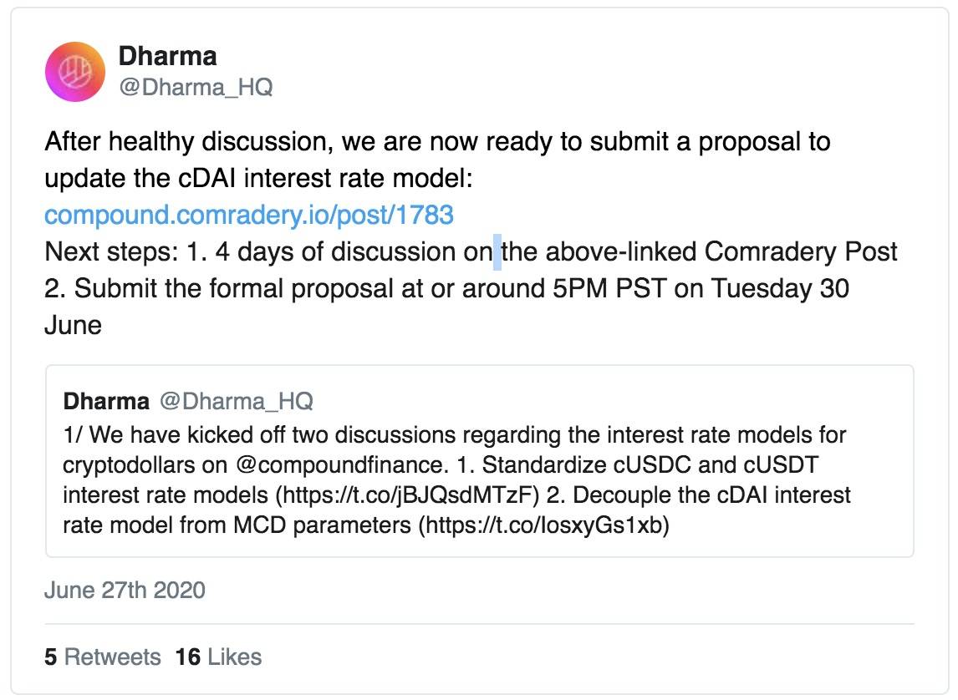Click the June 27th 2020 timestamp
This screenshot has width=958, height=700.
(125, 590)
